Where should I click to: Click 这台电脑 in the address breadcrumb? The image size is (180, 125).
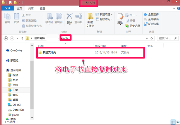[x=39, y=38]
